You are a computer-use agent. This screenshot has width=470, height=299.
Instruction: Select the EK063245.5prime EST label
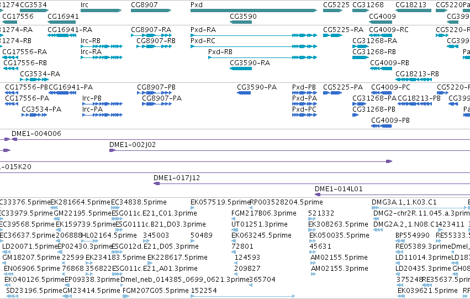(261, 236)
